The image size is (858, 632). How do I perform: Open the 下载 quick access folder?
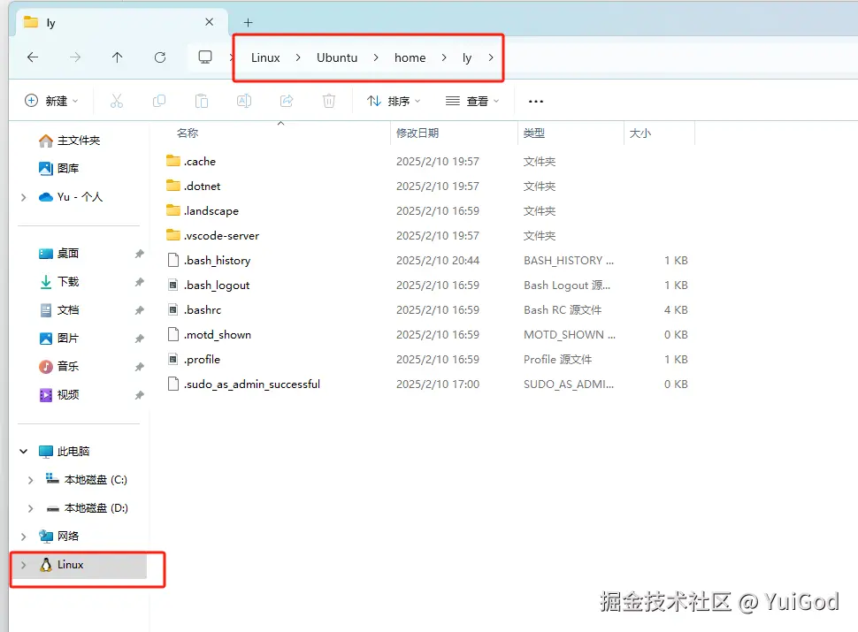coord(59,282)
